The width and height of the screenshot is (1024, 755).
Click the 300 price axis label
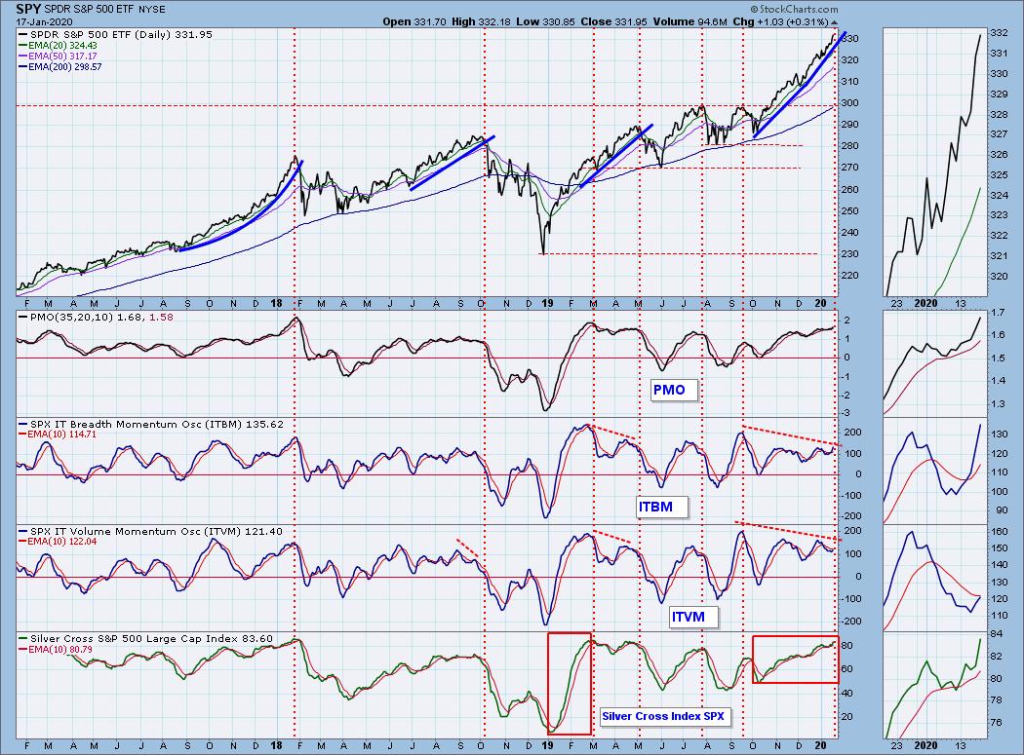click(x=849, y=103)
